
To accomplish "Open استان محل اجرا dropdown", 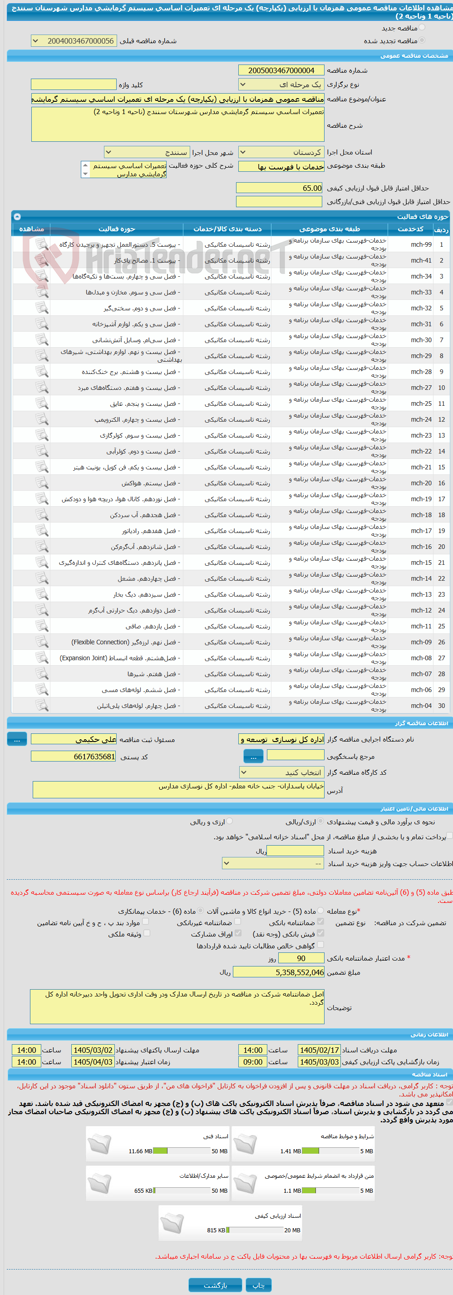I will [x=281, y=152].
